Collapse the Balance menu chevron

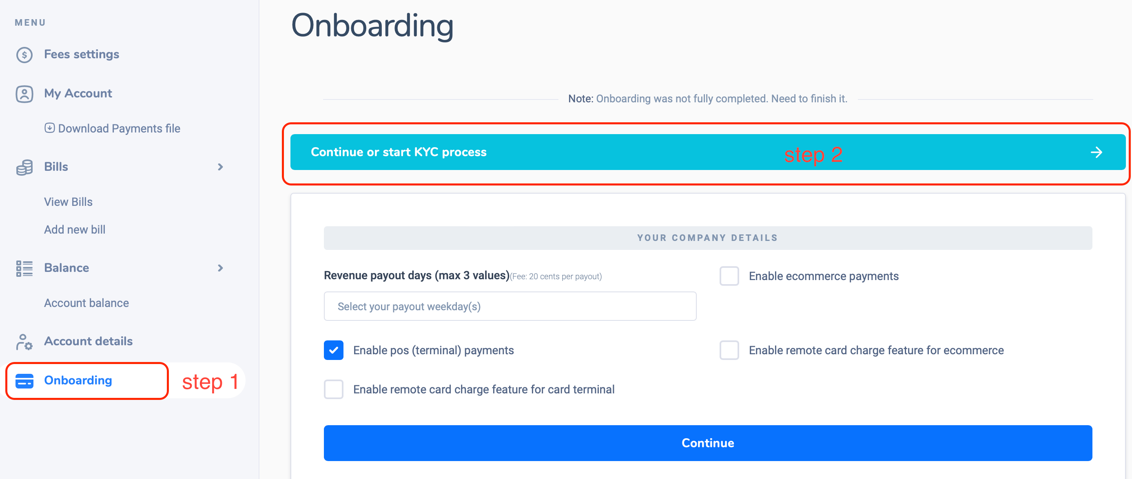(221, 268)
